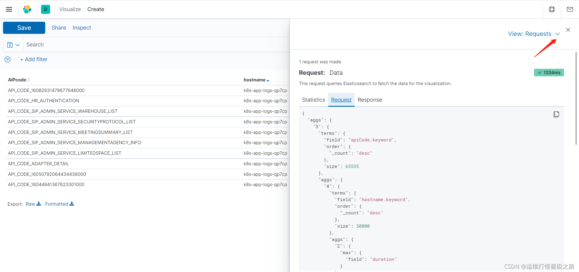The height and width of the screenshot is (272, 579).
Task: Select cell API_CODE_SIP_ADMIN_SERVICE_SECURITYPROTOCOL_LIST
Action: click(x=72, y=122)
